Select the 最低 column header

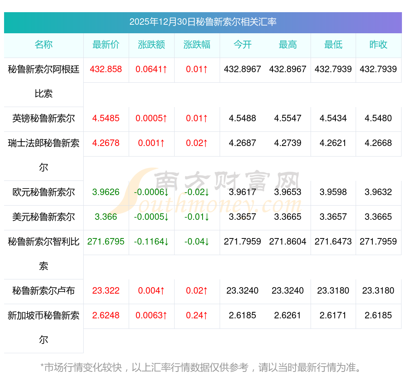pos(333,45)
